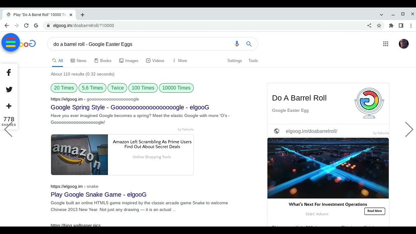The height and width of the screenshot is (234, 416).
Task: Switch to the News tab
Action: point(78,61)
